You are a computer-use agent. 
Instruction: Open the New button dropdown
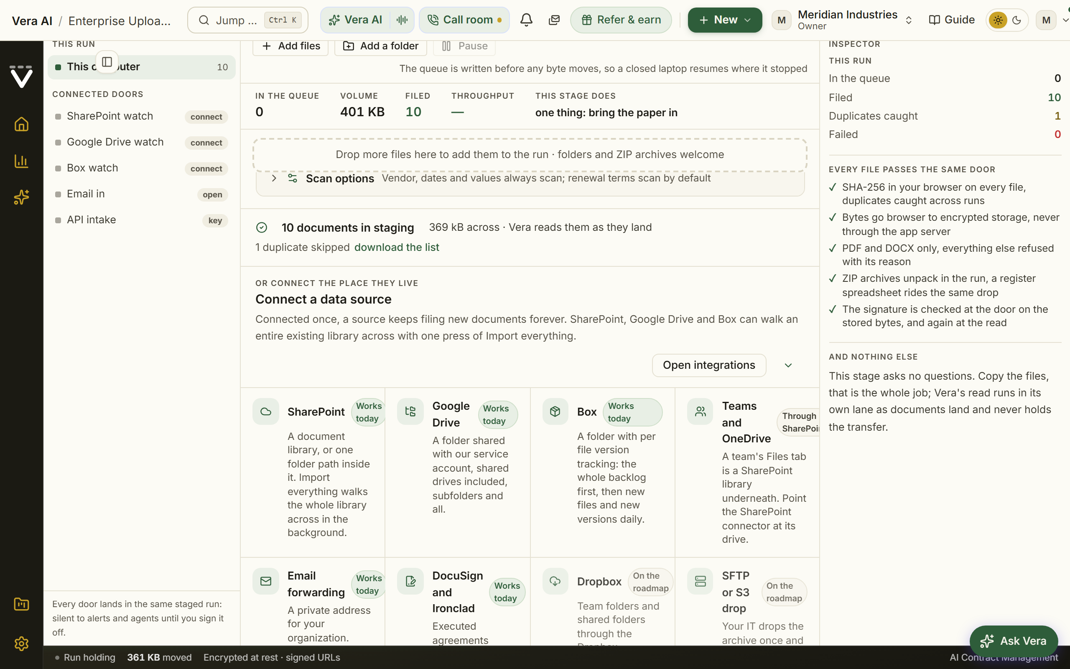725,20
